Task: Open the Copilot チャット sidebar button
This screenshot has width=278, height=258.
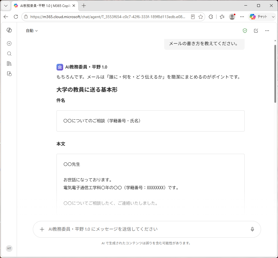Action: tap(258, 17)
